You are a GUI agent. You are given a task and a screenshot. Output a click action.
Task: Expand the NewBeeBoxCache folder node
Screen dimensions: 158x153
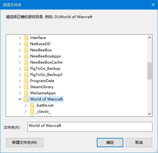pyautogui.click(x=20, y=62)
